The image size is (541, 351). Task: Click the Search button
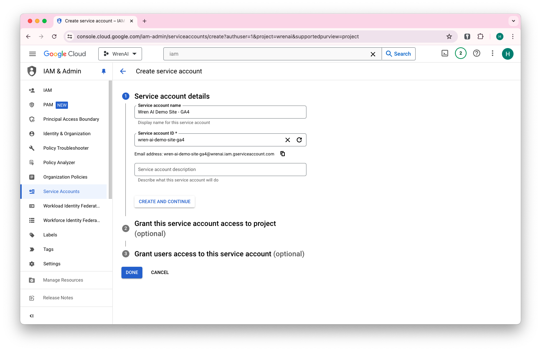tap(399, 54)
